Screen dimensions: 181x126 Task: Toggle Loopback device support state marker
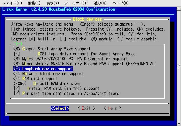[17, 69]
